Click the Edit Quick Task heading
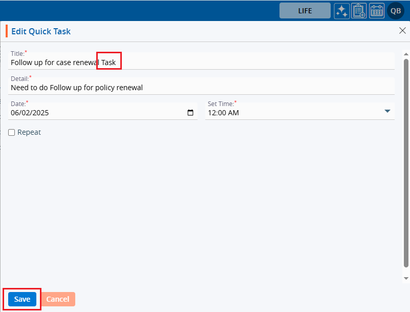410x312 pixels. pyautogui.click(x=41, y=31)
